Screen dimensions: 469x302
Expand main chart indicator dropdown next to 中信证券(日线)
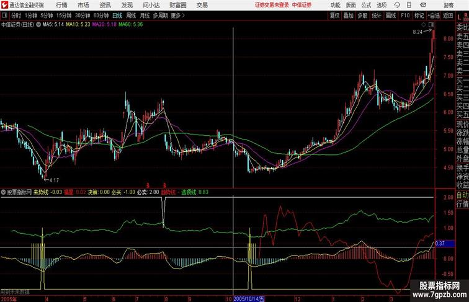(x=38, y=25)
